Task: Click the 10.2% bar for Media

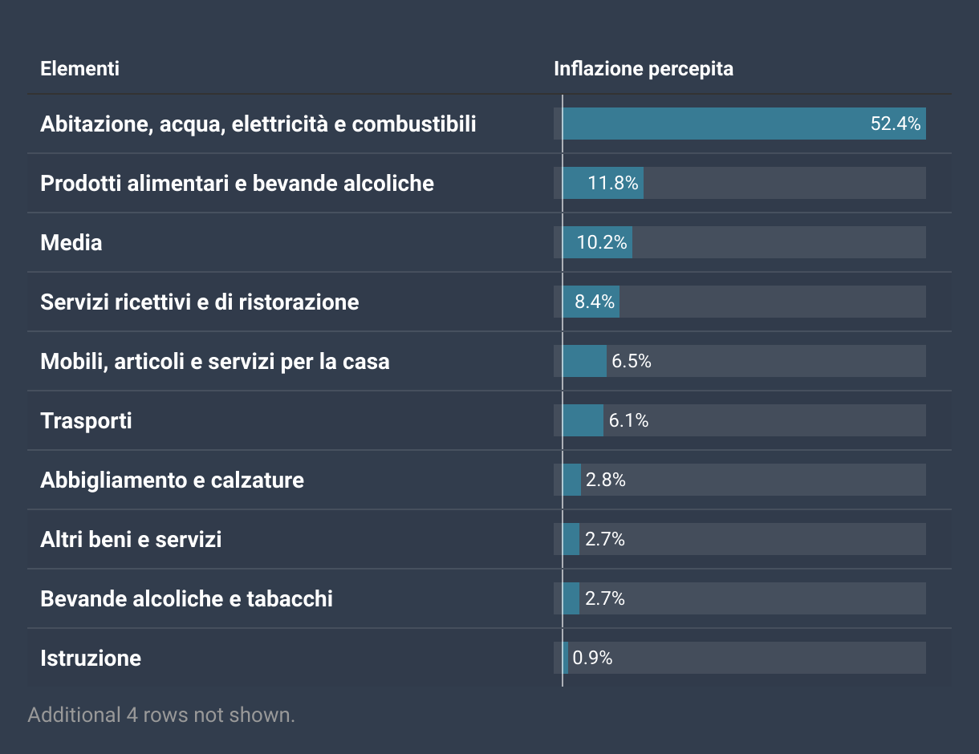Action: pyautogui.click(x=601, y=243)
